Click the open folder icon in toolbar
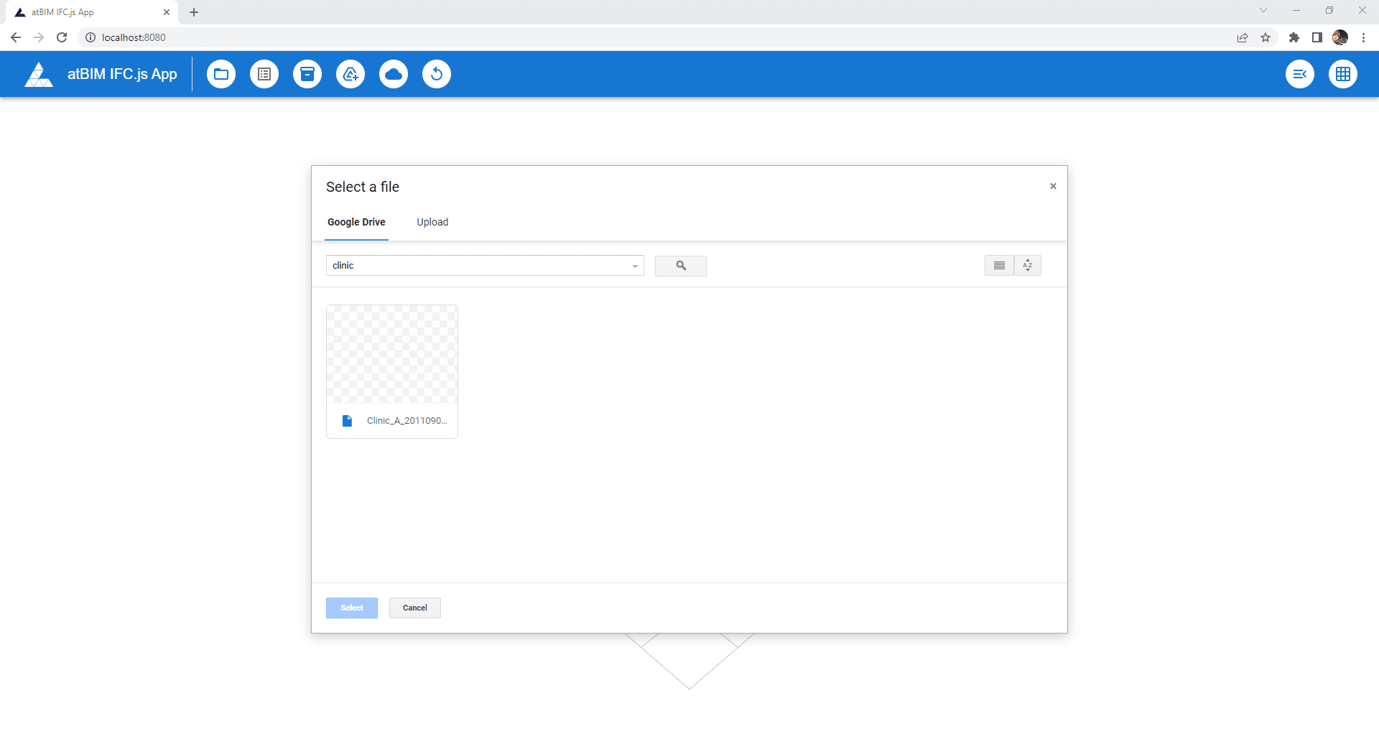The height and width of the screenshot is (747, 1379). point(221,74)
